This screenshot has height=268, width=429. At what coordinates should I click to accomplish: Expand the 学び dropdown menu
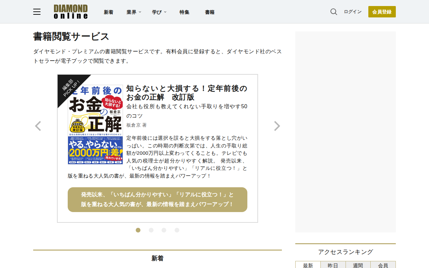pyautogui.click(x=159, y=12)
